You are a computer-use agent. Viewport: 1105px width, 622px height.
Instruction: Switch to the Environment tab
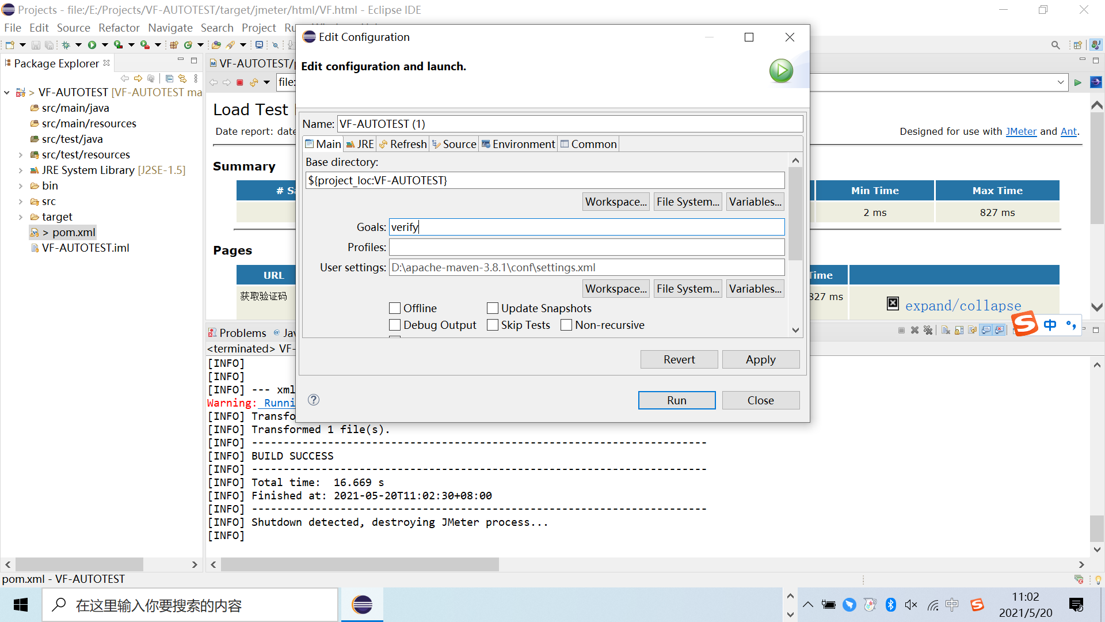517,144
